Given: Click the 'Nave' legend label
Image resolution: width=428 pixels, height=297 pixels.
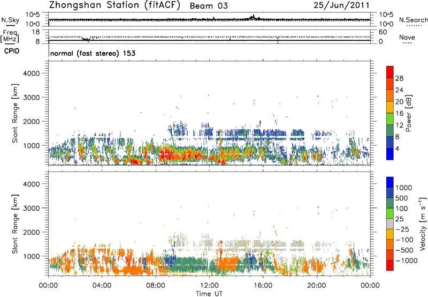Looking at the screenshot, I should pyautogui.click(x=407, y=37).
